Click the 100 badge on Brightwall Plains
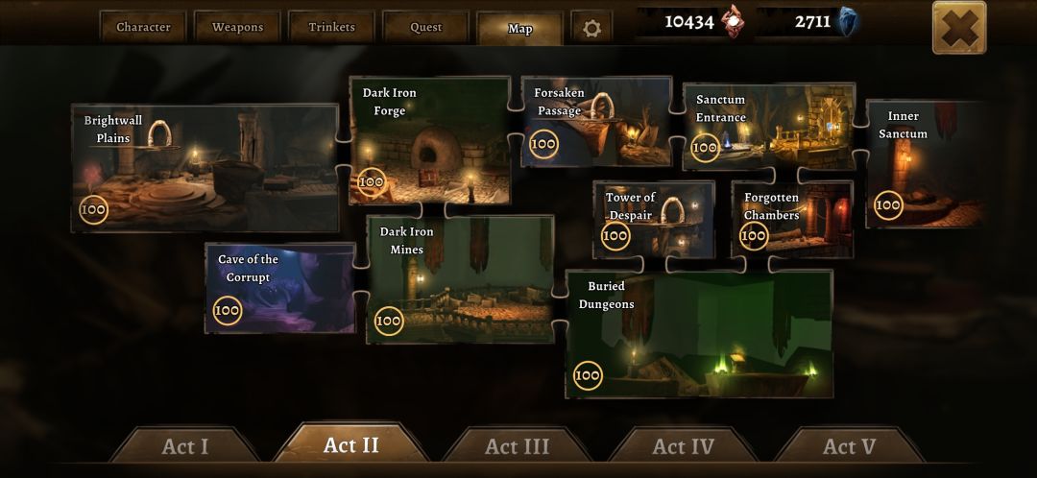The height and width of the screenshot is (478, 1037). tap(93, 210)
